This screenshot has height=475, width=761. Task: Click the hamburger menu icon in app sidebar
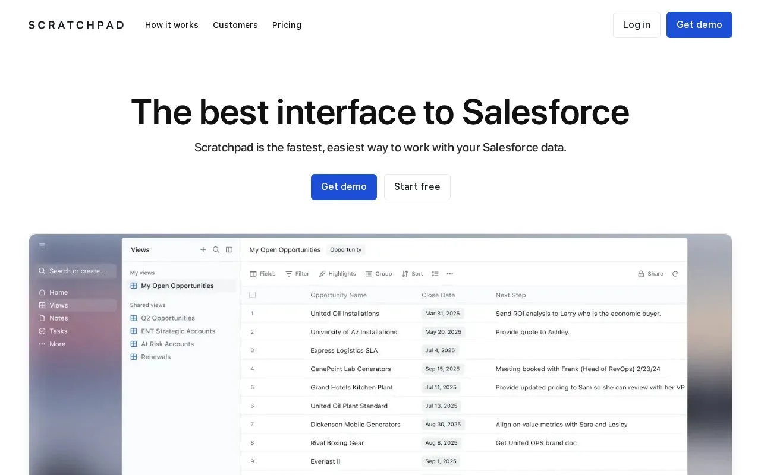pyautogui.click(x=42, y=246)
